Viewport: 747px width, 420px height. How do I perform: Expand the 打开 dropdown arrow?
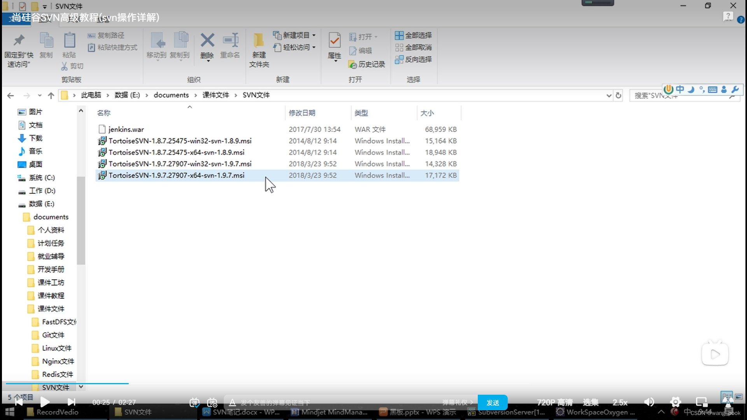376,37
